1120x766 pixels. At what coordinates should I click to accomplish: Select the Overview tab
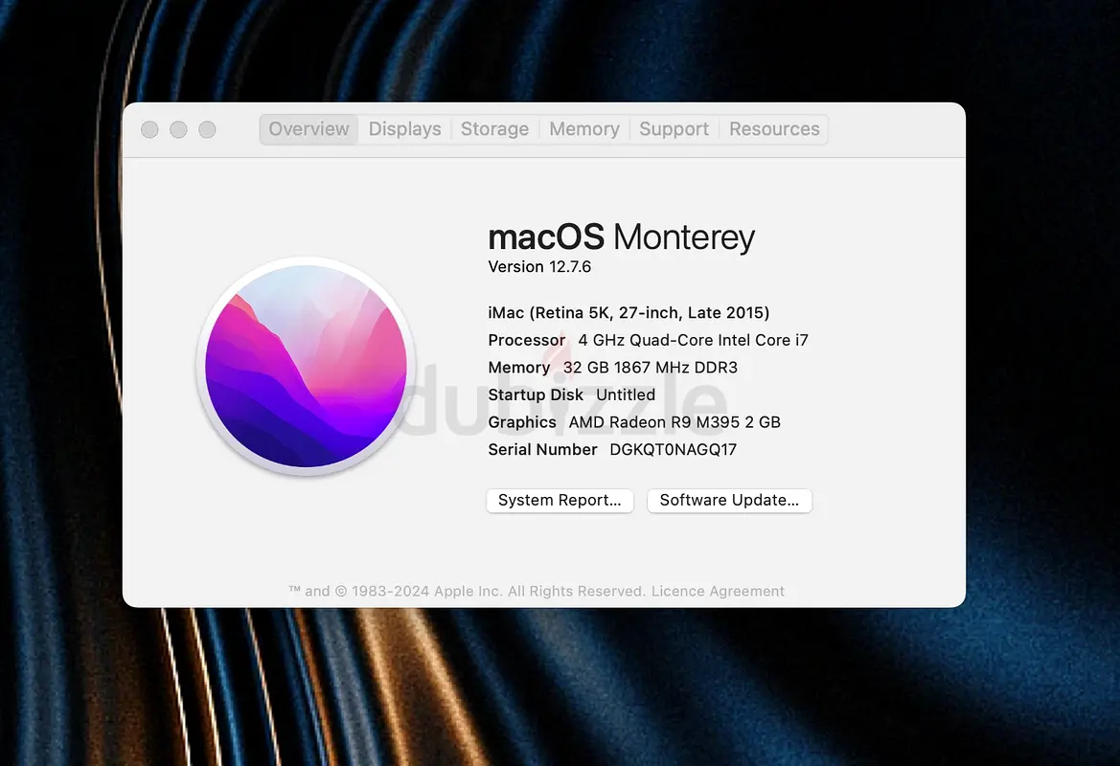pos(309,129)
